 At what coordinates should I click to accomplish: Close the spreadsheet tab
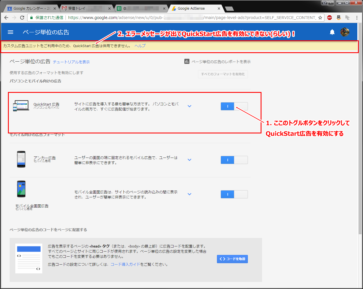164,9
